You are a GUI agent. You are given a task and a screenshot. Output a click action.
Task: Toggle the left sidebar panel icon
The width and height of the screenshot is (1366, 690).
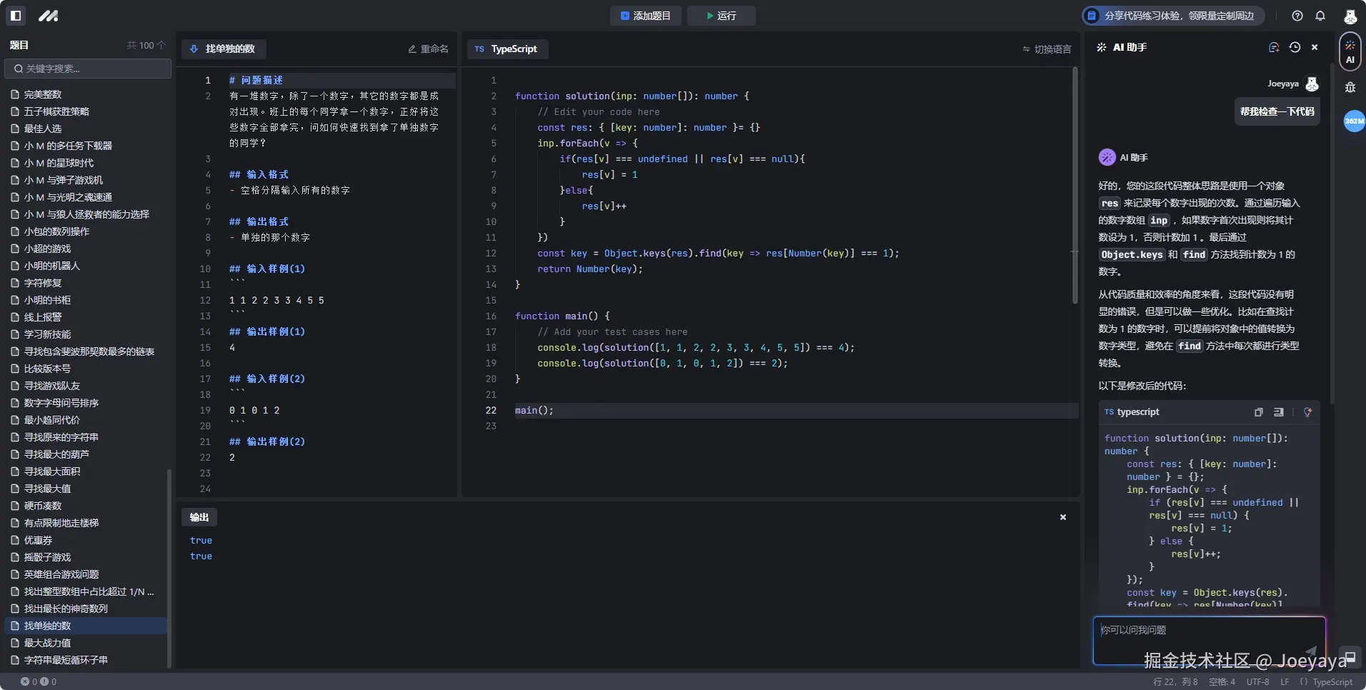pyautogui.click(x=16, y=16)
